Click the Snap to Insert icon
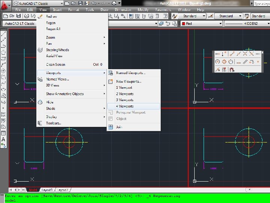270x203 pixels. click(252, 62)
